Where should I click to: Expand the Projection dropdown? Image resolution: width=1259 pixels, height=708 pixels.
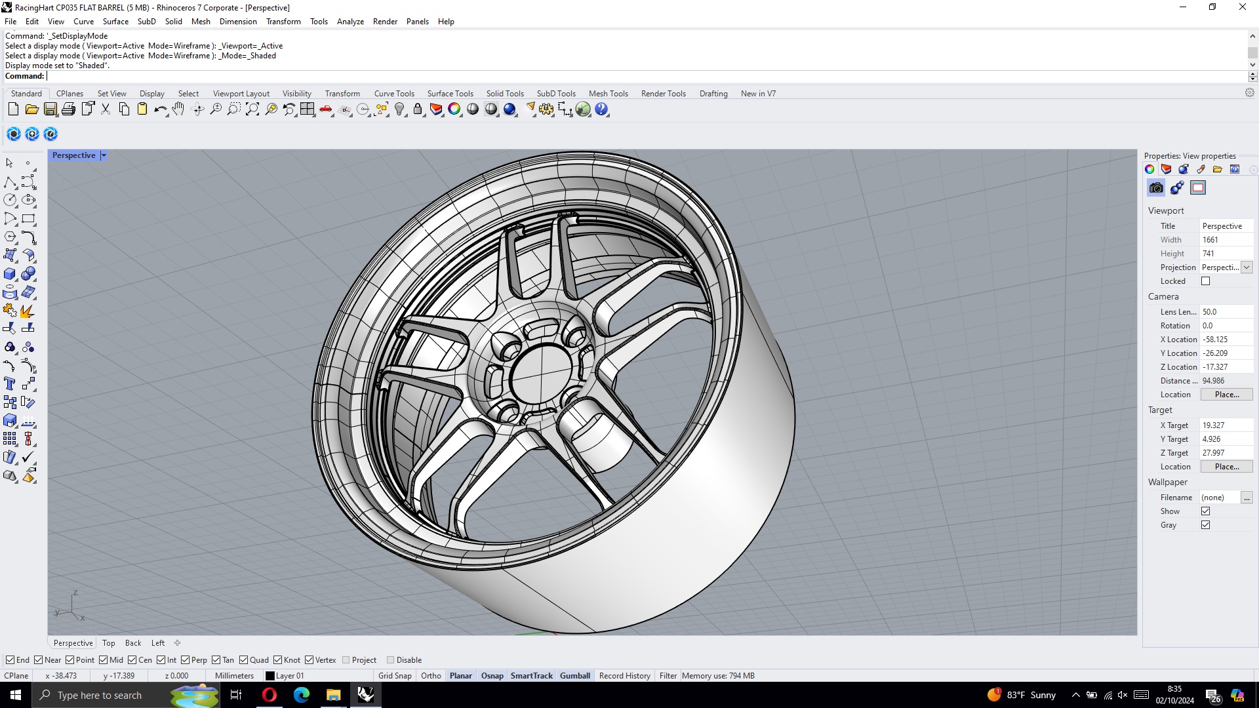click(x=1247, y=267)
